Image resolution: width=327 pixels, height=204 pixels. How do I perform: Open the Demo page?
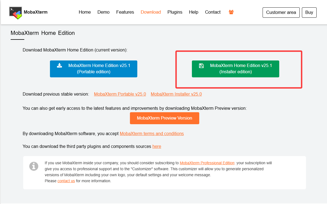(103, 12)
